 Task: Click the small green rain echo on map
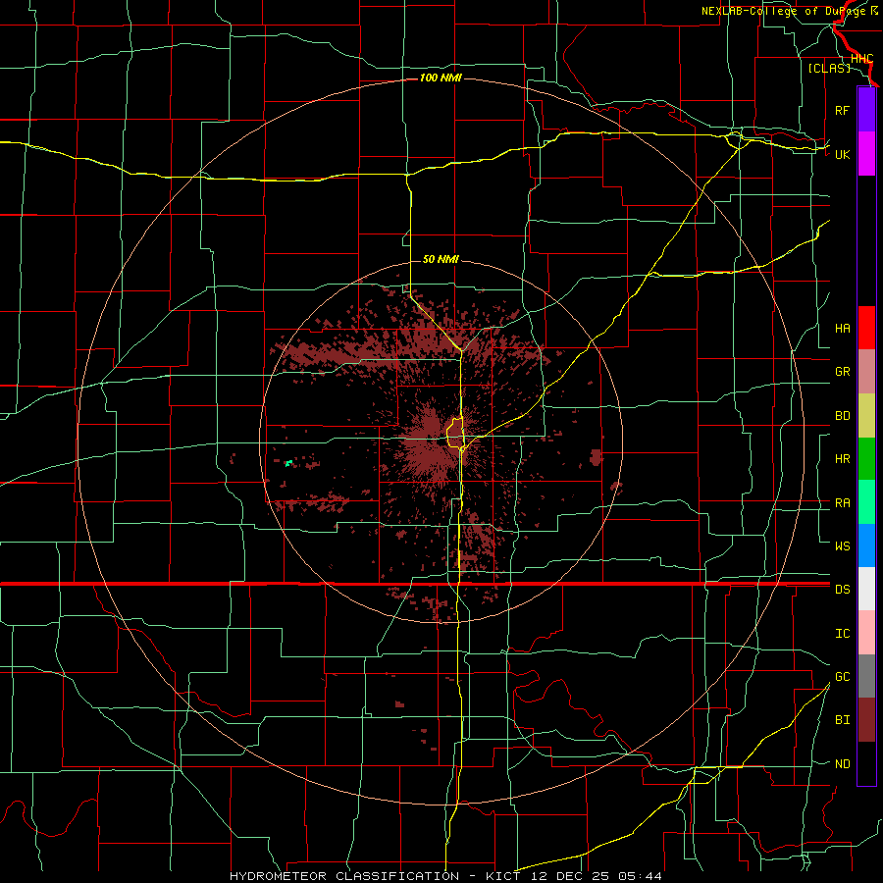pyautogui.click(x=288, y=463)
